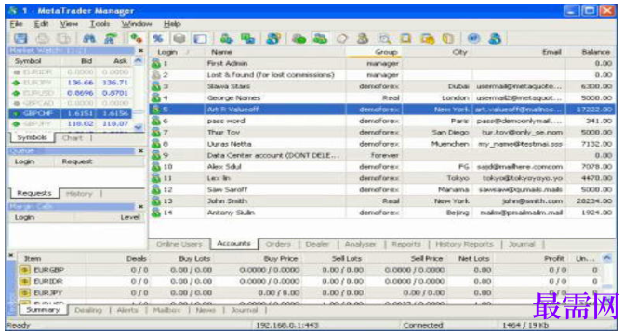Screen dimensions: 637x335
Task: Select the Data Center account row
Action: coord(382,155)
